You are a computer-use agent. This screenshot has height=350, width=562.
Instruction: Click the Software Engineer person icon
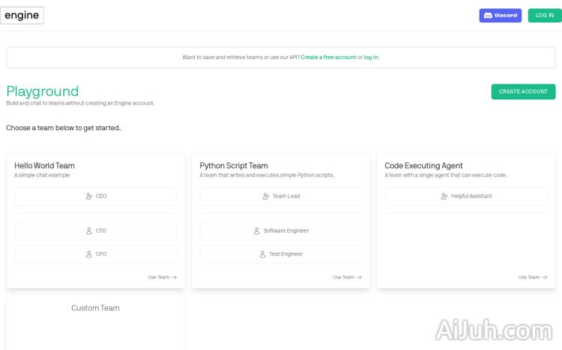(x=257, y=231)
